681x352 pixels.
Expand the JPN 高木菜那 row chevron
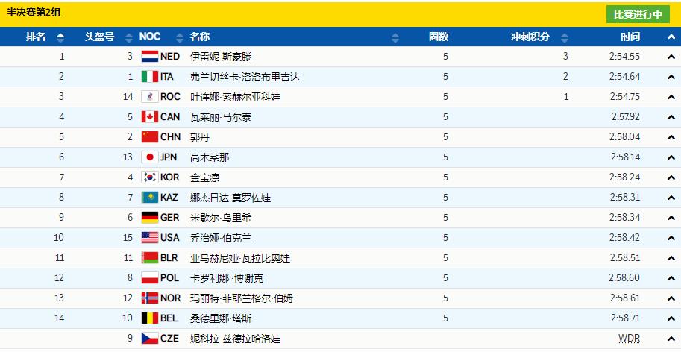point(671,157)
